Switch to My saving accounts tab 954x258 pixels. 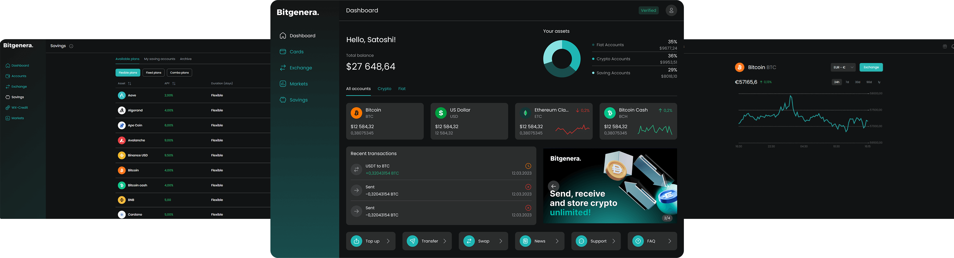tap(160, 59)
